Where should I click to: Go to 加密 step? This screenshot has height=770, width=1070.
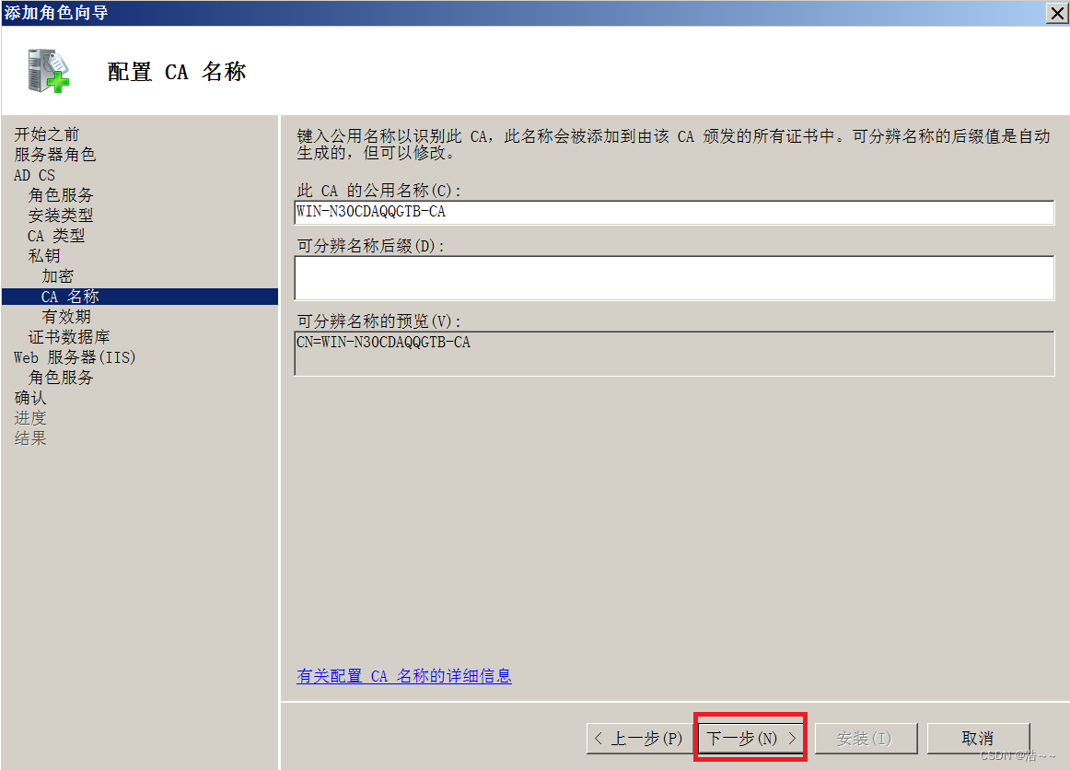57,276
